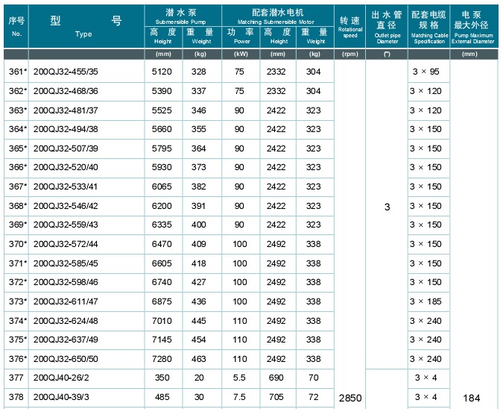Select the maximum external diameter value 184
This screenshot has height=409, width=503.
[x=471, y=399]
